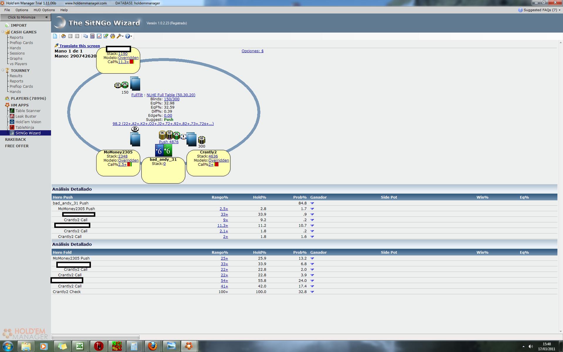Viewport: 563px width, 352px height.
Task: Open NLHE Full Table (50,30,20) link
Action: click(x=171, y=95)
